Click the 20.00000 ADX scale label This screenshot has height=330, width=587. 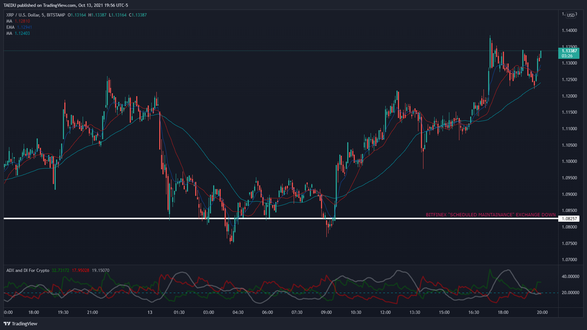[x=570, y=293]
